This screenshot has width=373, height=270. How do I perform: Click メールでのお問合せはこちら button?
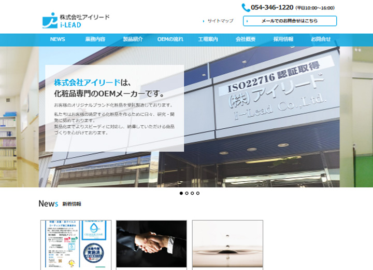click(290, 21)
